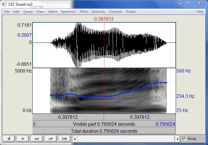Click the 75 Hz pitch floor label

pyautogui.click(x=182, y=110)
